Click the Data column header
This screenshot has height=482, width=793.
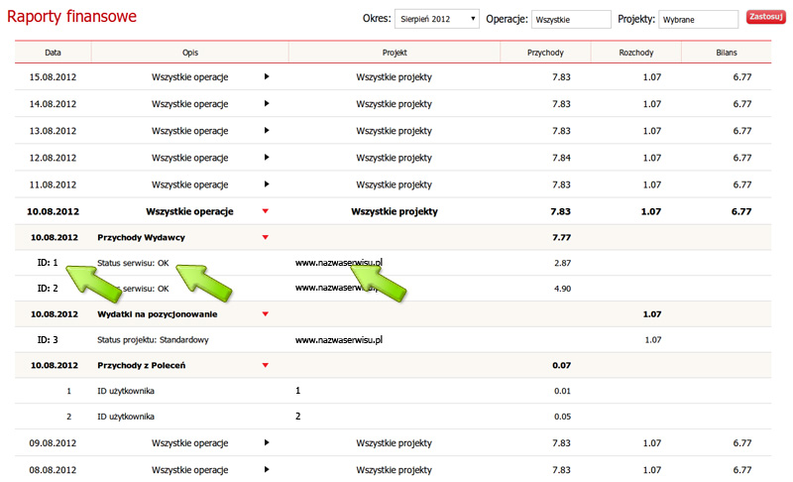53,52
